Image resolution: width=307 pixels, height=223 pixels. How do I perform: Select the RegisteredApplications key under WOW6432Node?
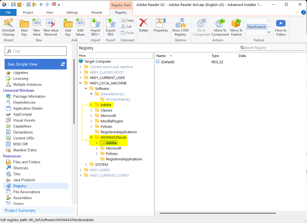(124, 159)
